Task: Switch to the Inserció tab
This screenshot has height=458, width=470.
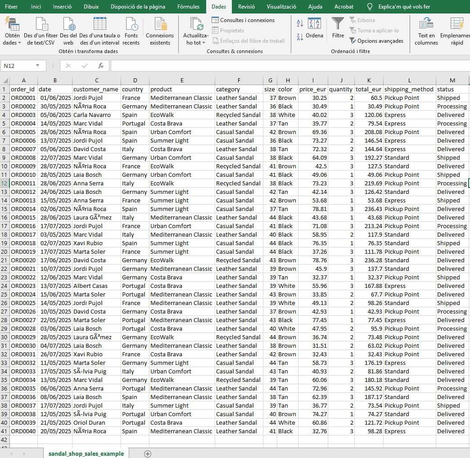Action: (62, 7)
